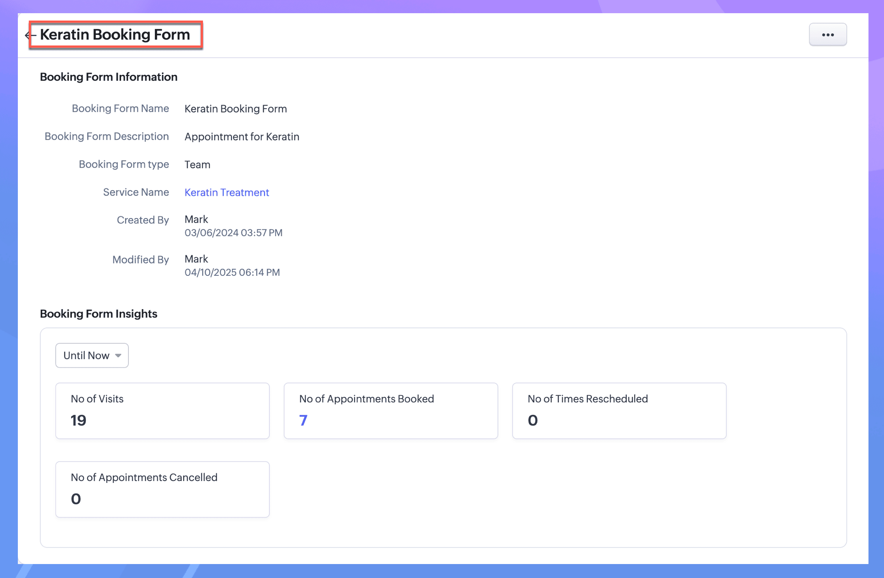Screen dimensions: 884x578
Task: Open the Keratin Treatment service link
Action: 227,192
